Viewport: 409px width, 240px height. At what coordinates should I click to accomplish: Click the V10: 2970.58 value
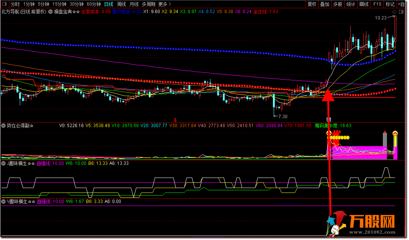(x=125, y=126)
